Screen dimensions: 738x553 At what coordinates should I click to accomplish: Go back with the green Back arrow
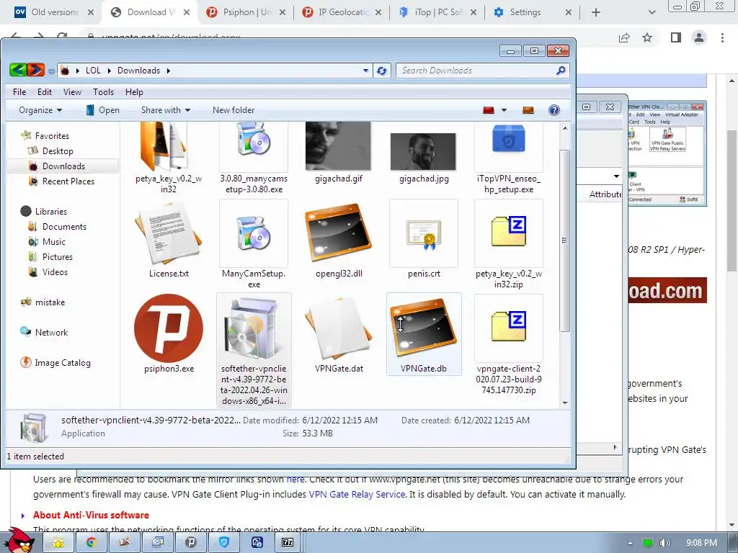coord(18,71)
